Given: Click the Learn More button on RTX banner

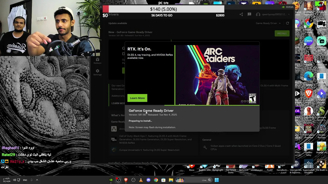Looking at the screenshot, I should [x=137, y=98].
